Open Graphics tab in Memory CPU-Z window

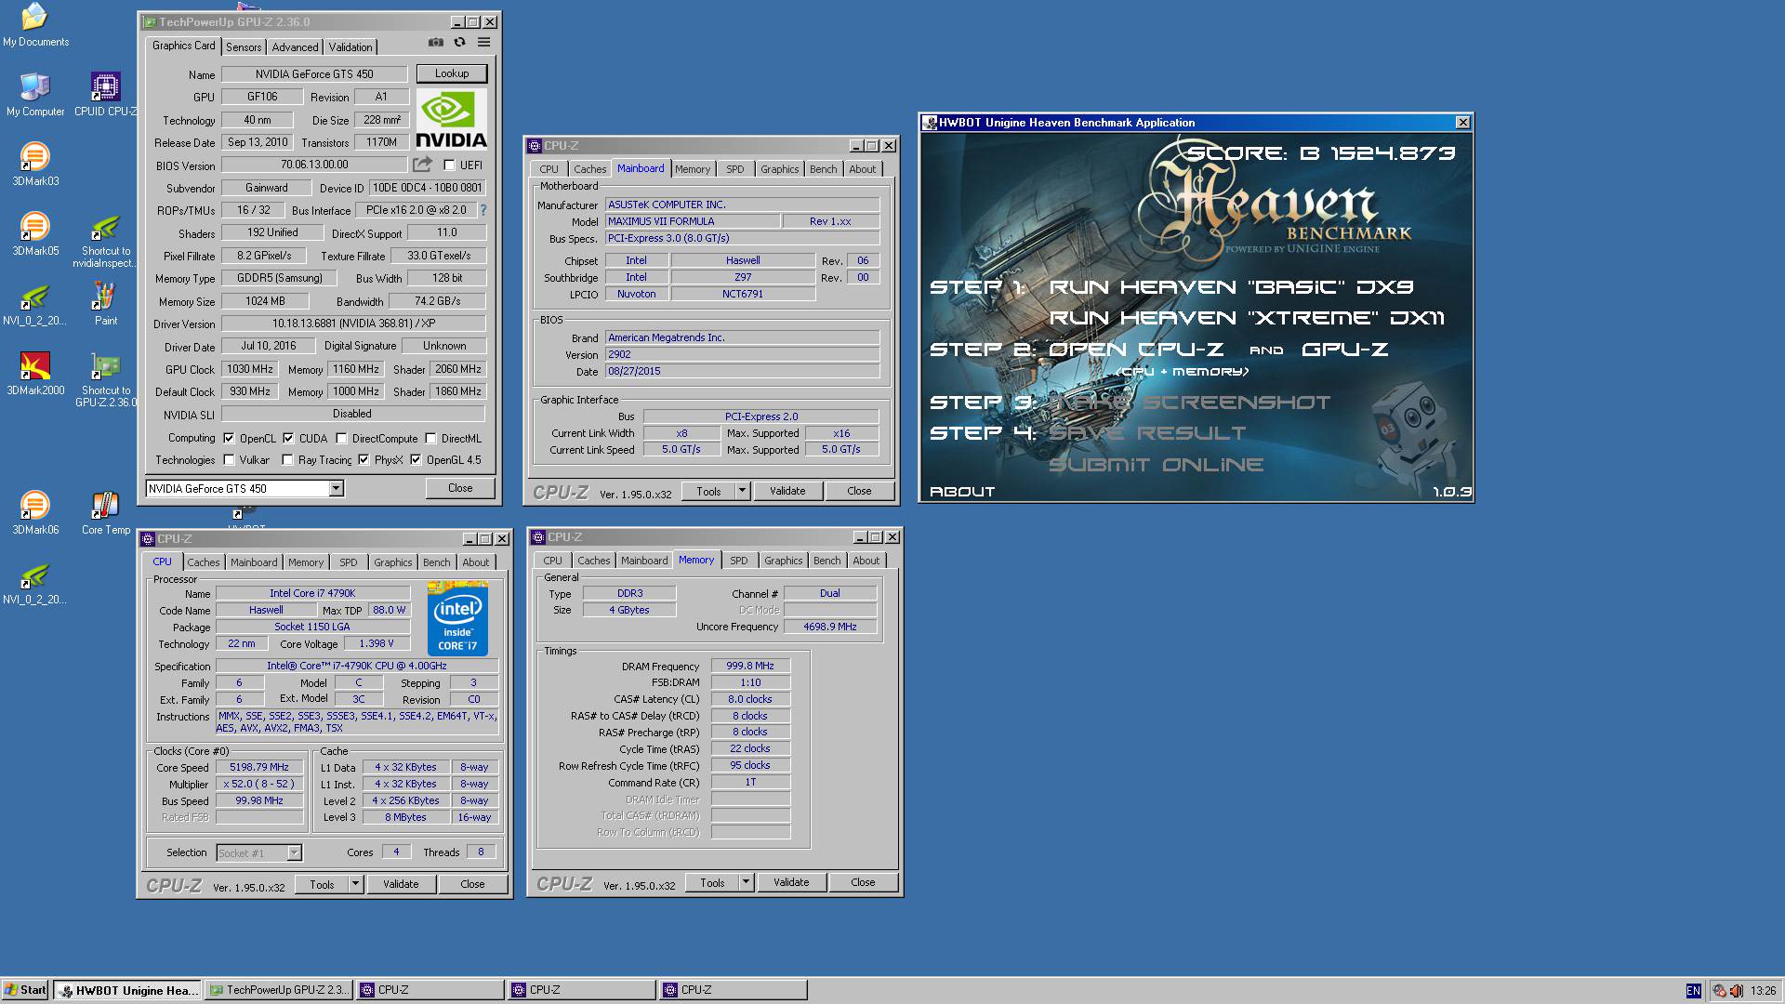click(783, 561)
